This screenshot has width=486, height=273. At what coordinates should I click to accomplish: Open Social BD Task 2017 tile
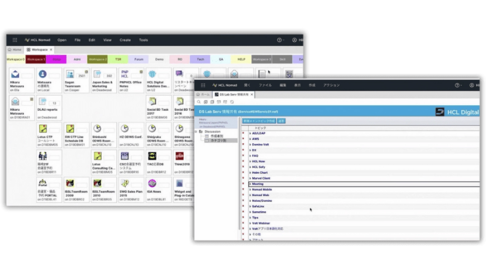(x=158, y=108)
